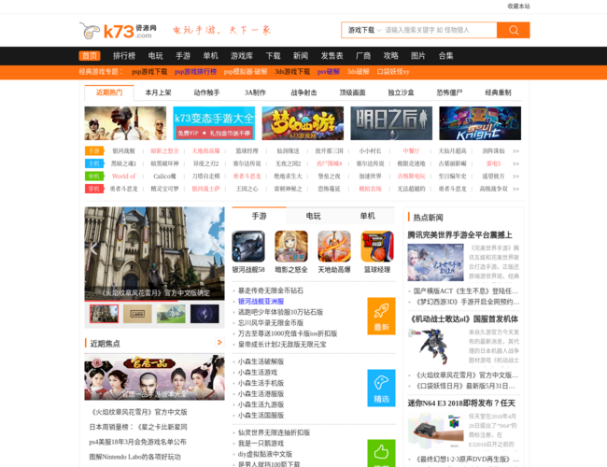Screen dimensions: 607x467
Task: Open the psp游戏下载 topic link
Action: click(149, 72)
